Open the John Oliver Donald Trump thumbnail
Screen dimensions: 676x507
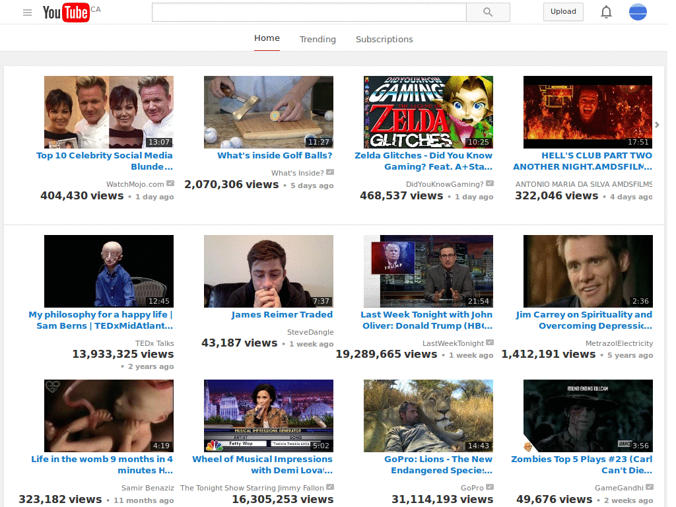pyautogui.click(x=428, y=271)
